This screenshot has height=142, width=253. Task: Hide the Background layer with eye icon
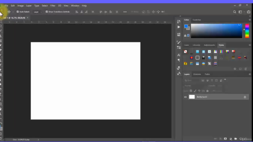point(185,97)
